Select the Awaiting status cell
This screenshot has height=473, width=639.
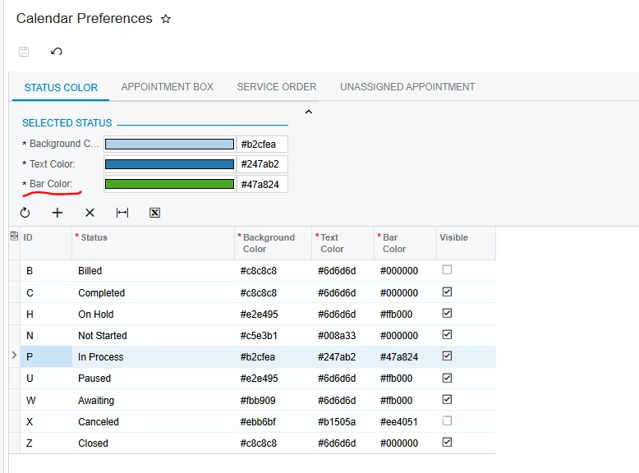pyautogui.click(x=154, y=400)
